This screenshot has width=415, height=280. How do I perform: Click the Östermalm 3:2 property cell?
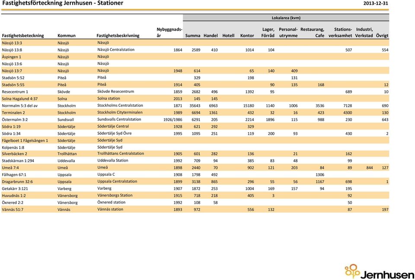pos(15,120)
